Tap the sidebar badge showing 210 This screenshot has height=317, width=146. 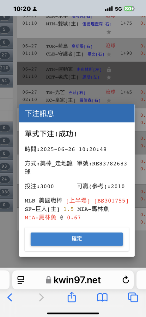[x=4, y=68]
